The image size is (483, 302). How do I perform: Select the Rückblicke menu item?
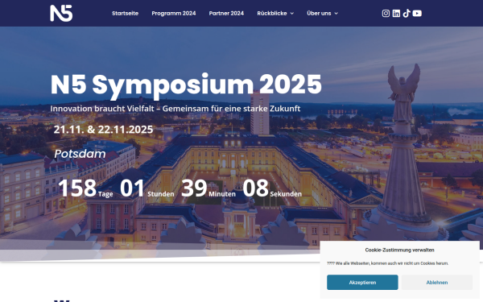click(272, 13)
